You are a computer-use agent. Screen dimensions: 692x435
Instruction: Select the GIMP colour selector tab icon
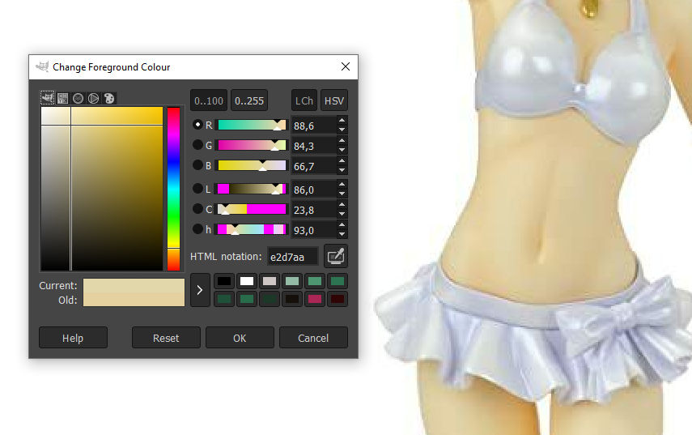[47, 98]
